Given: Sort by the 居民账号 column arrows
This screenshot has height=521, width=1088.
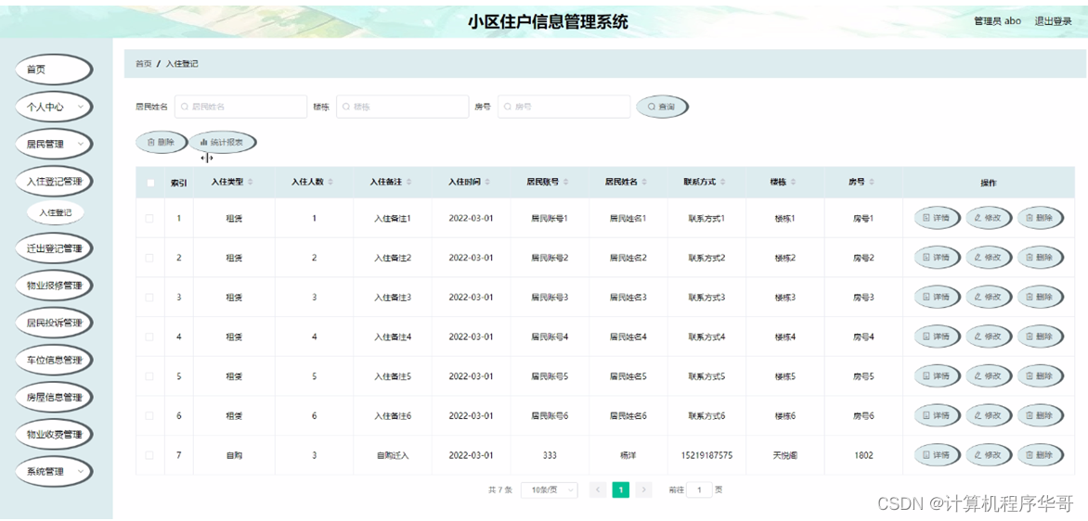Looking at the screenshot, I should (x=567, y=183).
